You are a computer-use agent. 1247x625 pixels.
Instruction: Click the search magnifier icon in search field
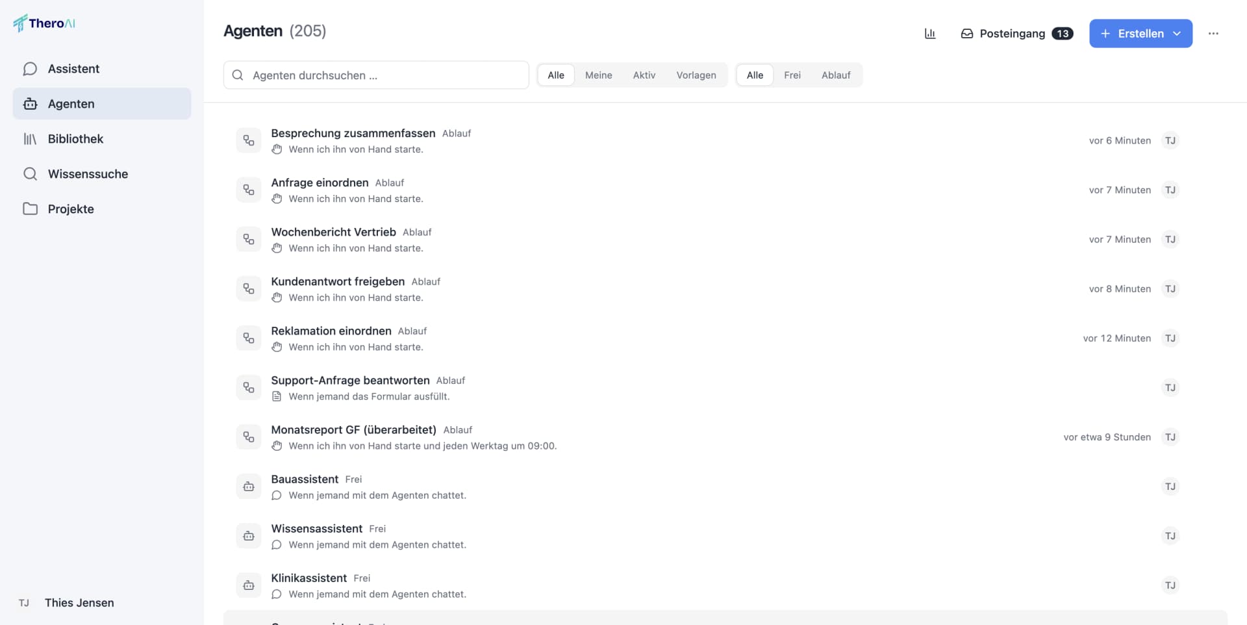(x=238, y=75)
